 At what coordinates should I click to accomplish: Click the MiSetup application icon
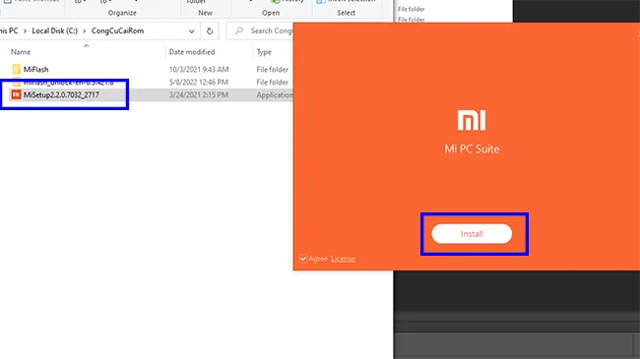coord(16,94)
